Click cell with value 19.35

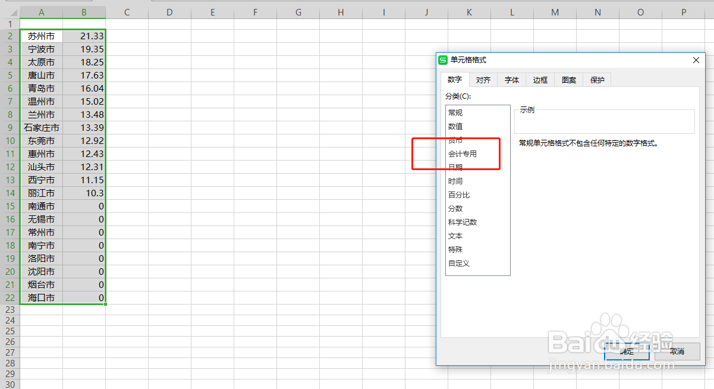[84, 49]
